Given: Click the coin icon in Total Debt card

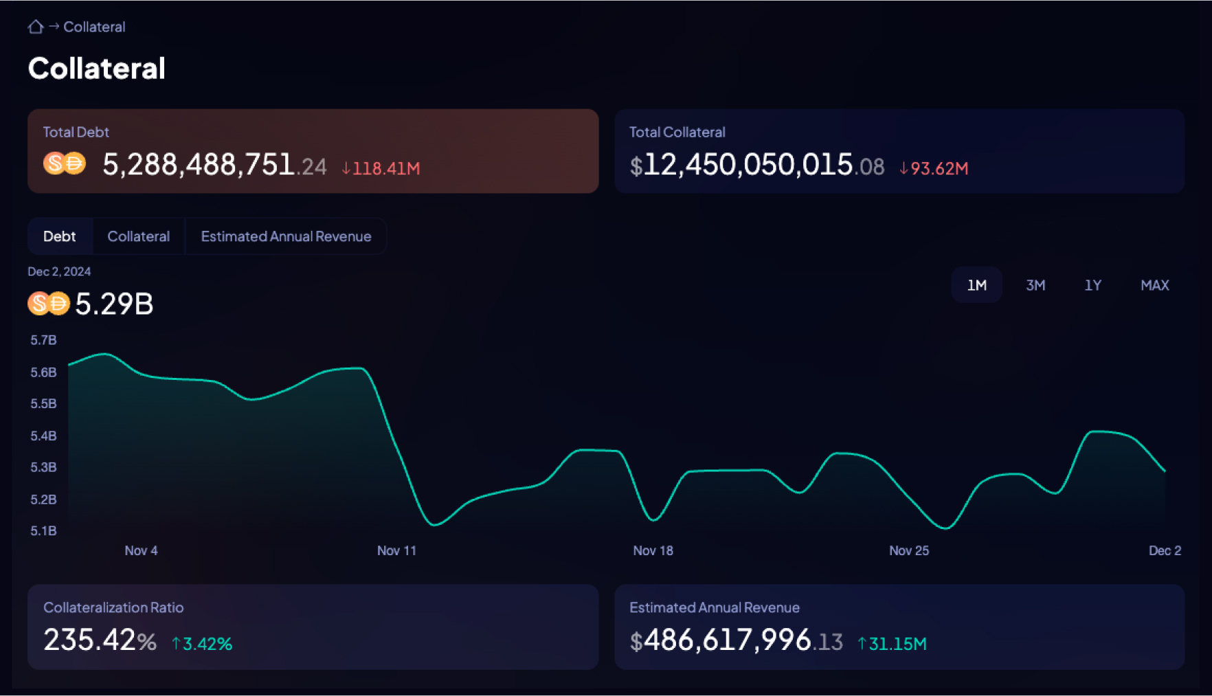Looking at the screenshot, I should click(x=64, y=164).
